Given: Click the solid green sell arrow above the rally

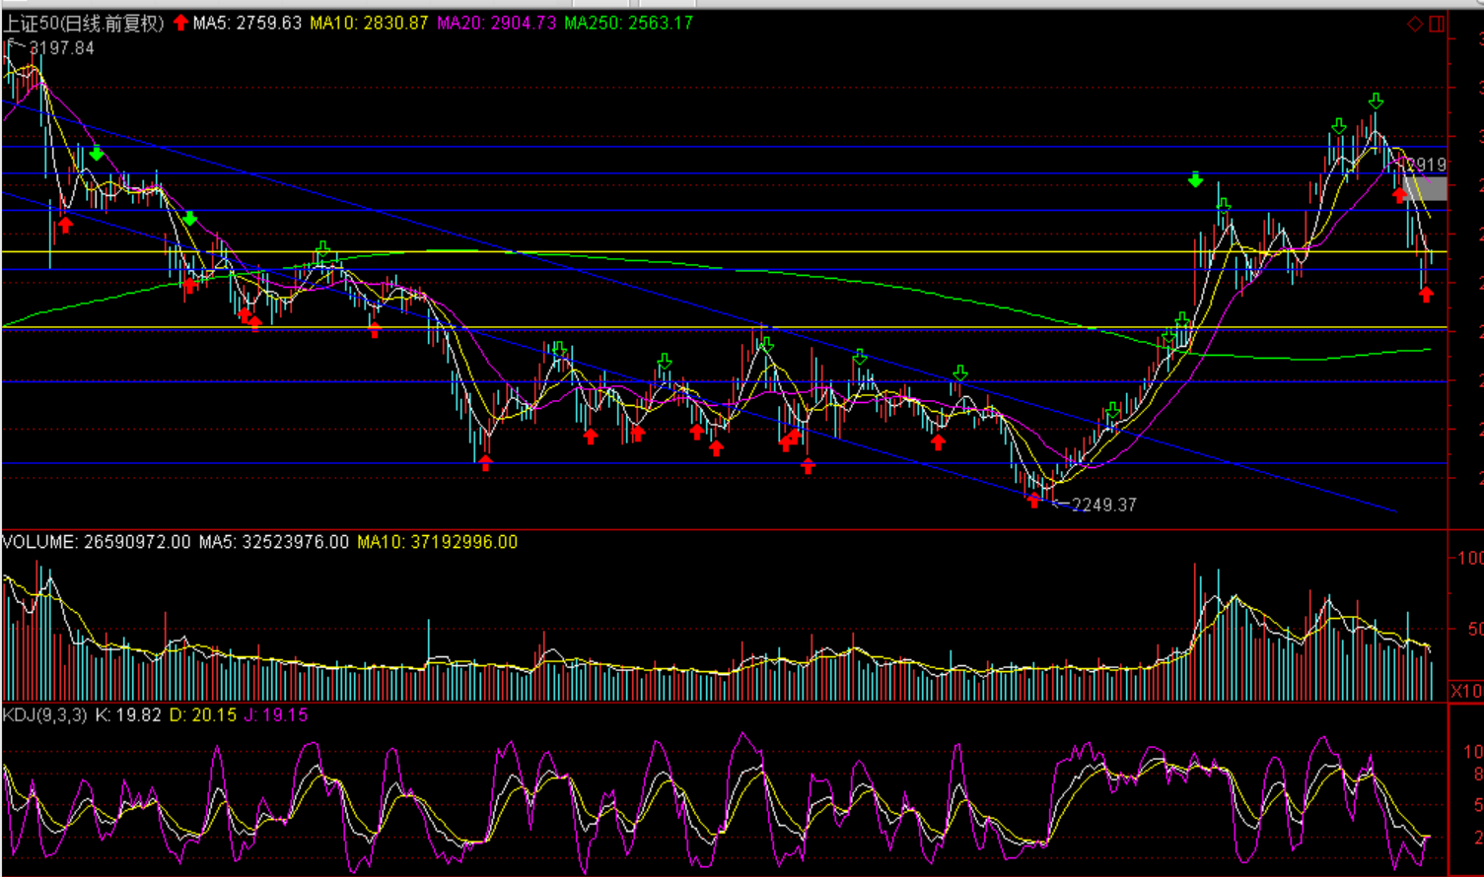Looking at the screenshot, I should [1195, 179].
